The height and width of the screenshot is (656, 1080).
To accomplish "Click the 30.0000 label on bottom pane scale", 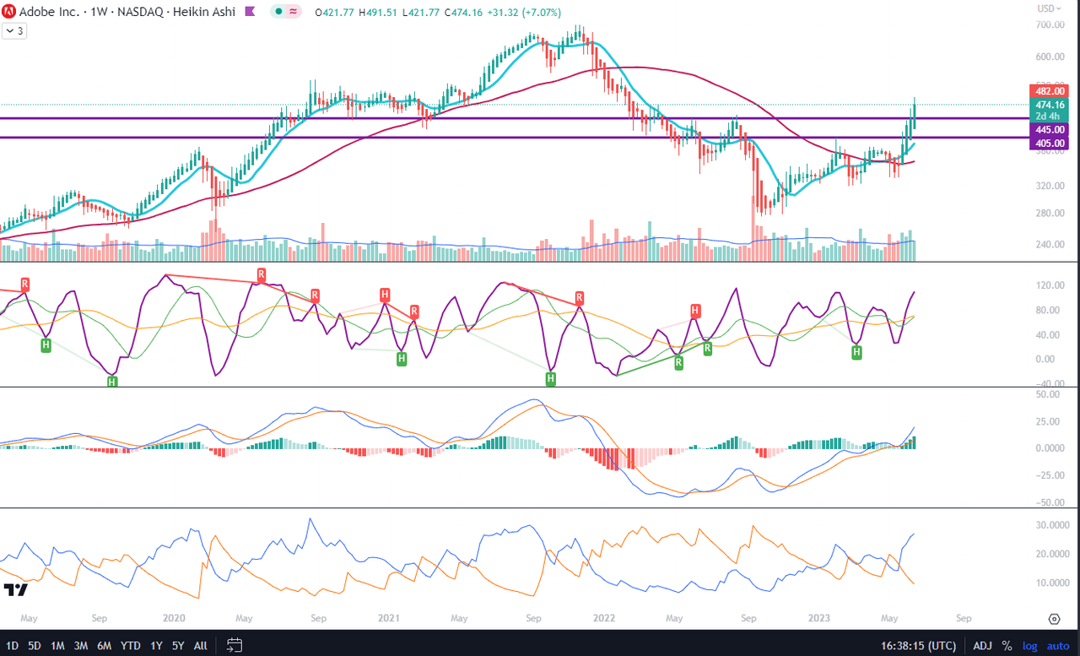I will [1053, 525].
